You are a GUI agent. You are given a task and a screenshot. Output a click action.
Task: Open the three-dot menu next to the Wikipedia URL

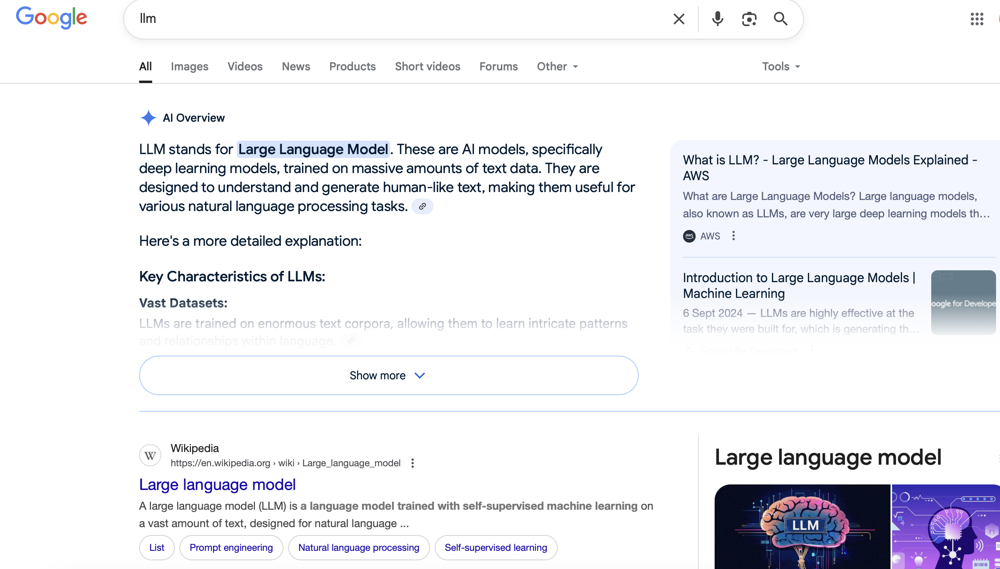tap(413, 463)
